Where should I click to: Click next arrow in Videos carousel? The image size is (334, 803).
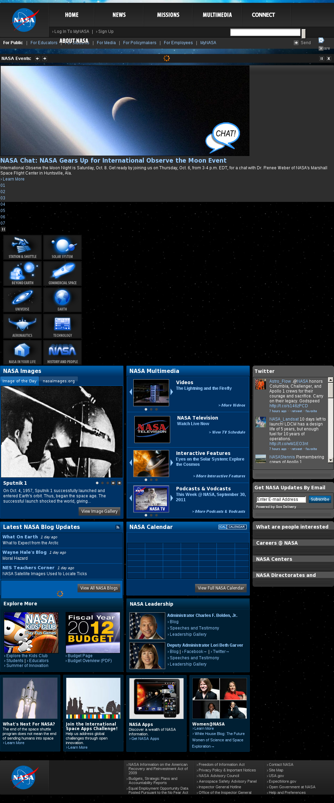tap(172, 392)
